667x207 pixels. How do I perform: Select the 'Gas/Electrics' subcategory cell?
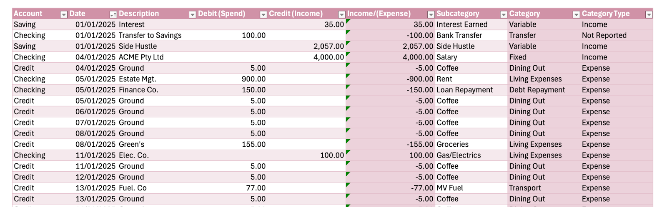tap(471, 155)
